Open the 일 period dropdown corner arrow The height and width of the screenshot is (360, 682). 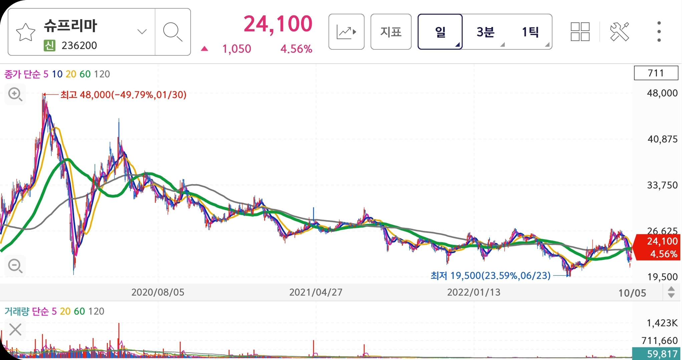458,44
